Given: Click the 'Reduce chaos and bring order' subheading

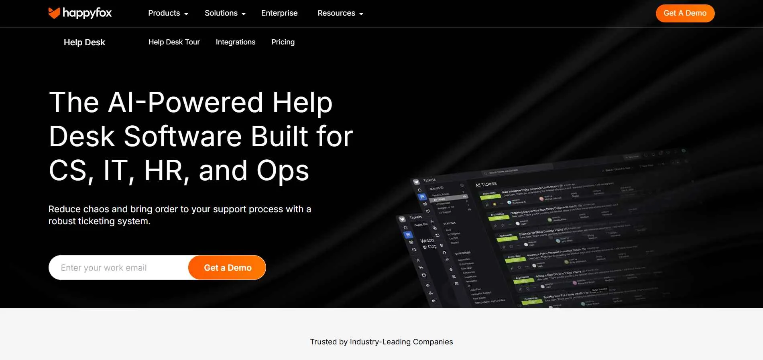Looking at the screenshot, I should 180,215.
